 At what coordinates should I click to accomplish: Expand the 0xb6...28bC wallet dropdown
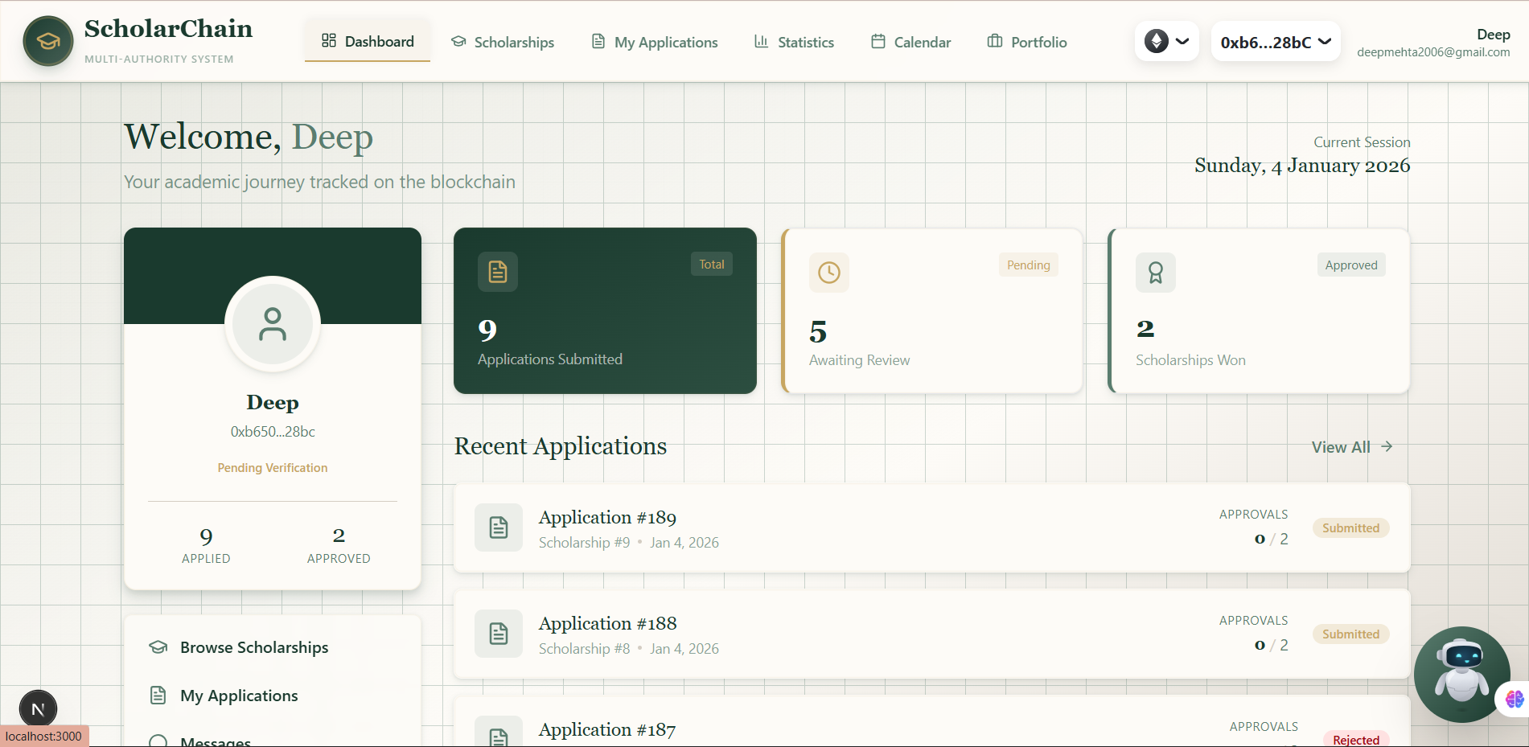tap(1275, 41)
